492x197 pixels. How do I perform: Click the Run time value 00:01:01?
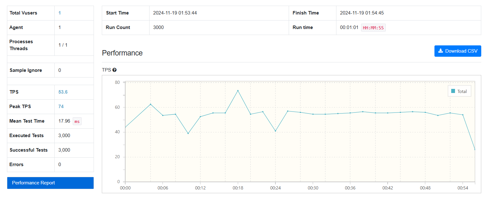point(349,27)
